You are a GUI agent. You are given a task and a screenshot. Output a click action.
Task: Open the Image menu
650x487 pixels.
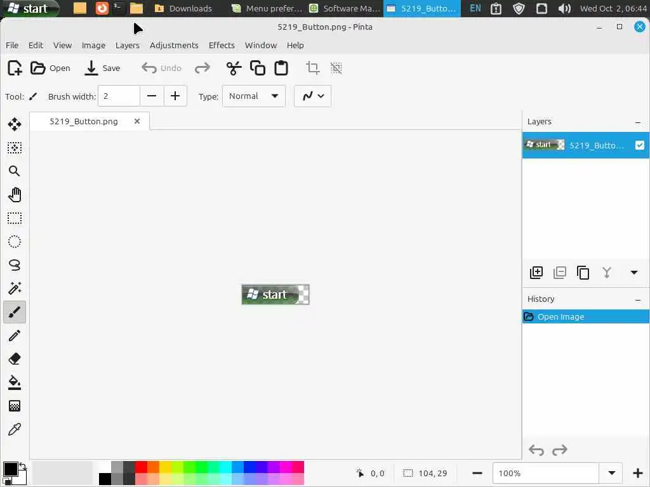(x=93, y=45)
